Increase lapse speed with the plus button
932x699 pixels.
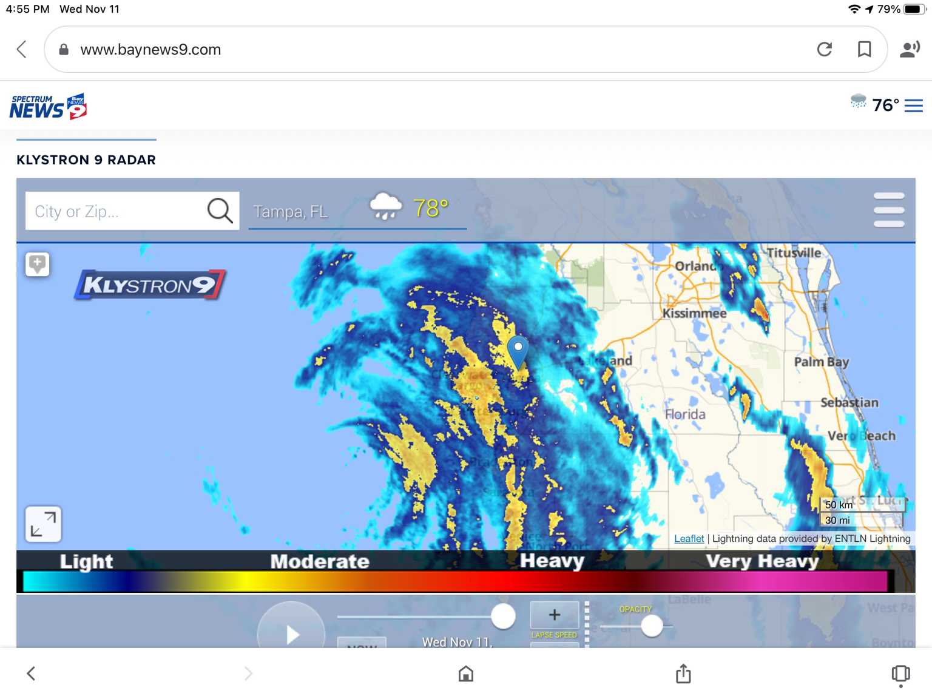coord(554,615)
